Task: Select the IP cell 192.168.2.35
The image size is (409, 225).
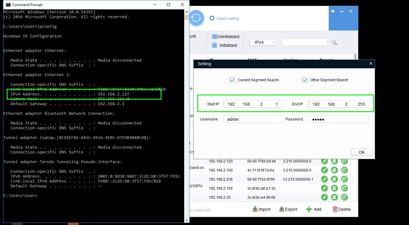Action: 220,198
